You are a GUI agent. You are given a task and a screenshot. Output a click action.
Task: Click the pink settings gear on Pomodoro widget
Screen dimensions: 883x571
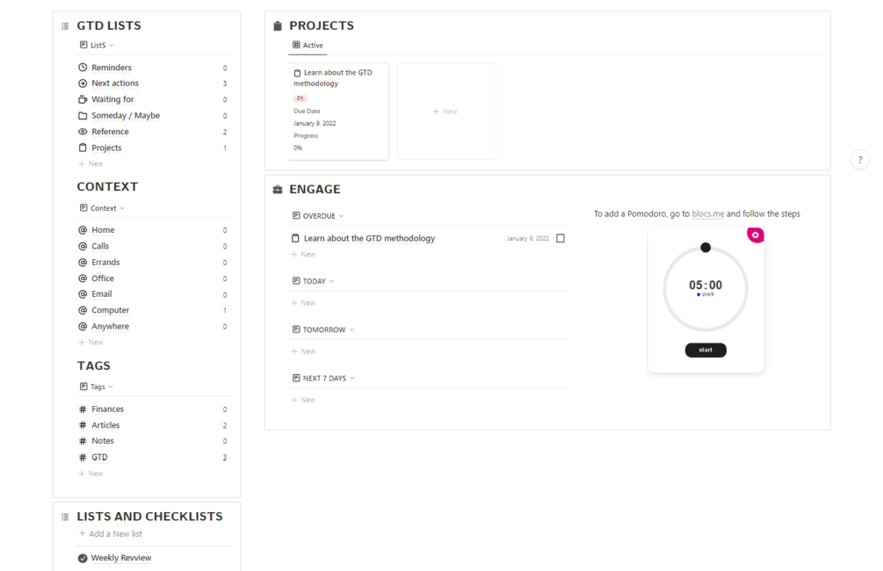[x=756, y=235]
